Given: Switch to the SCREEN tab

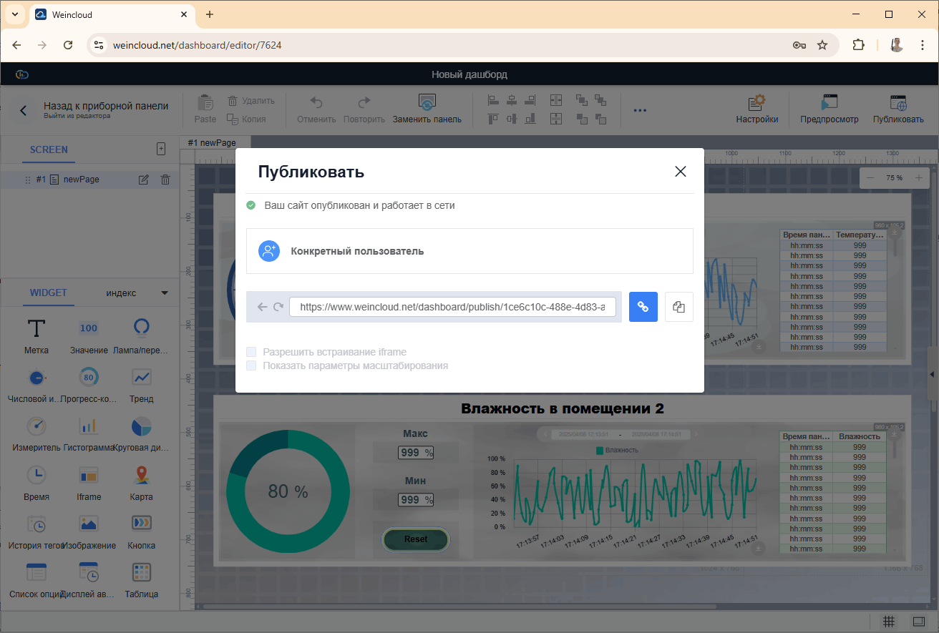Looking at the screenshot, I should pyautogui.click(x=49, y=149).
